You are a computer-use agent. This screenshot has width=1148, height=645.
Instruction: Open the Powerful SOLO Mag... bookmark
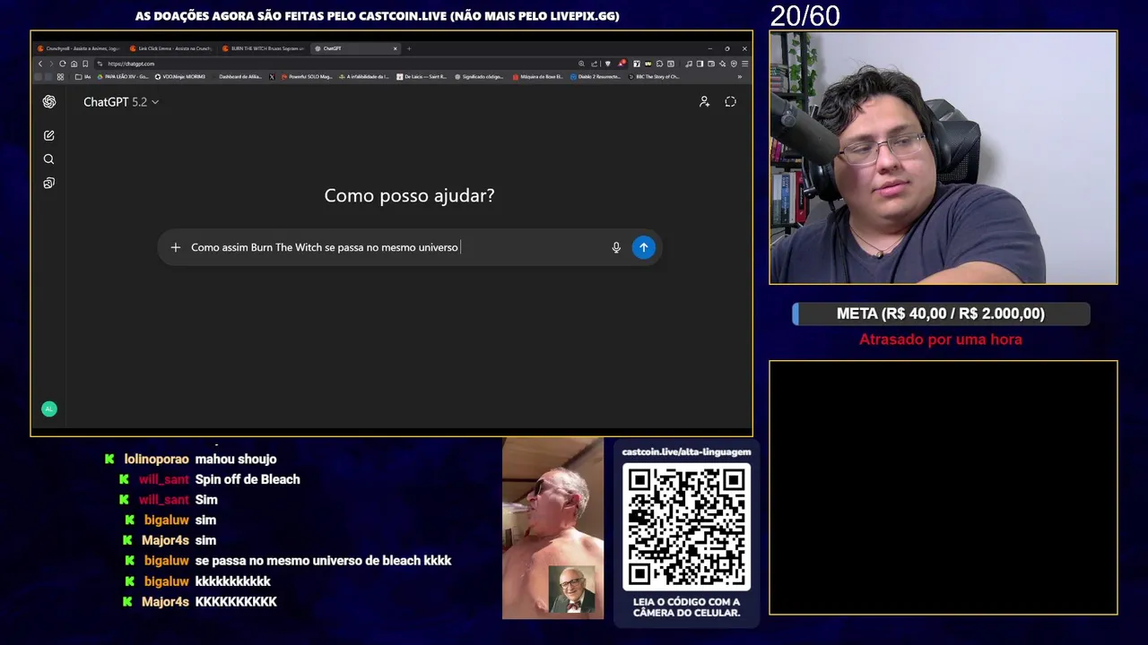307,77
